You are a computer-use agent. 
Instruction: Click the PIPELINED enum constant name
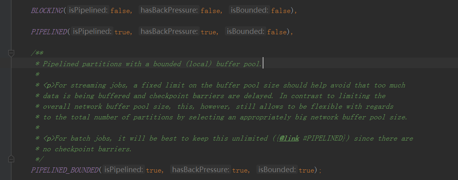[49, 32]
